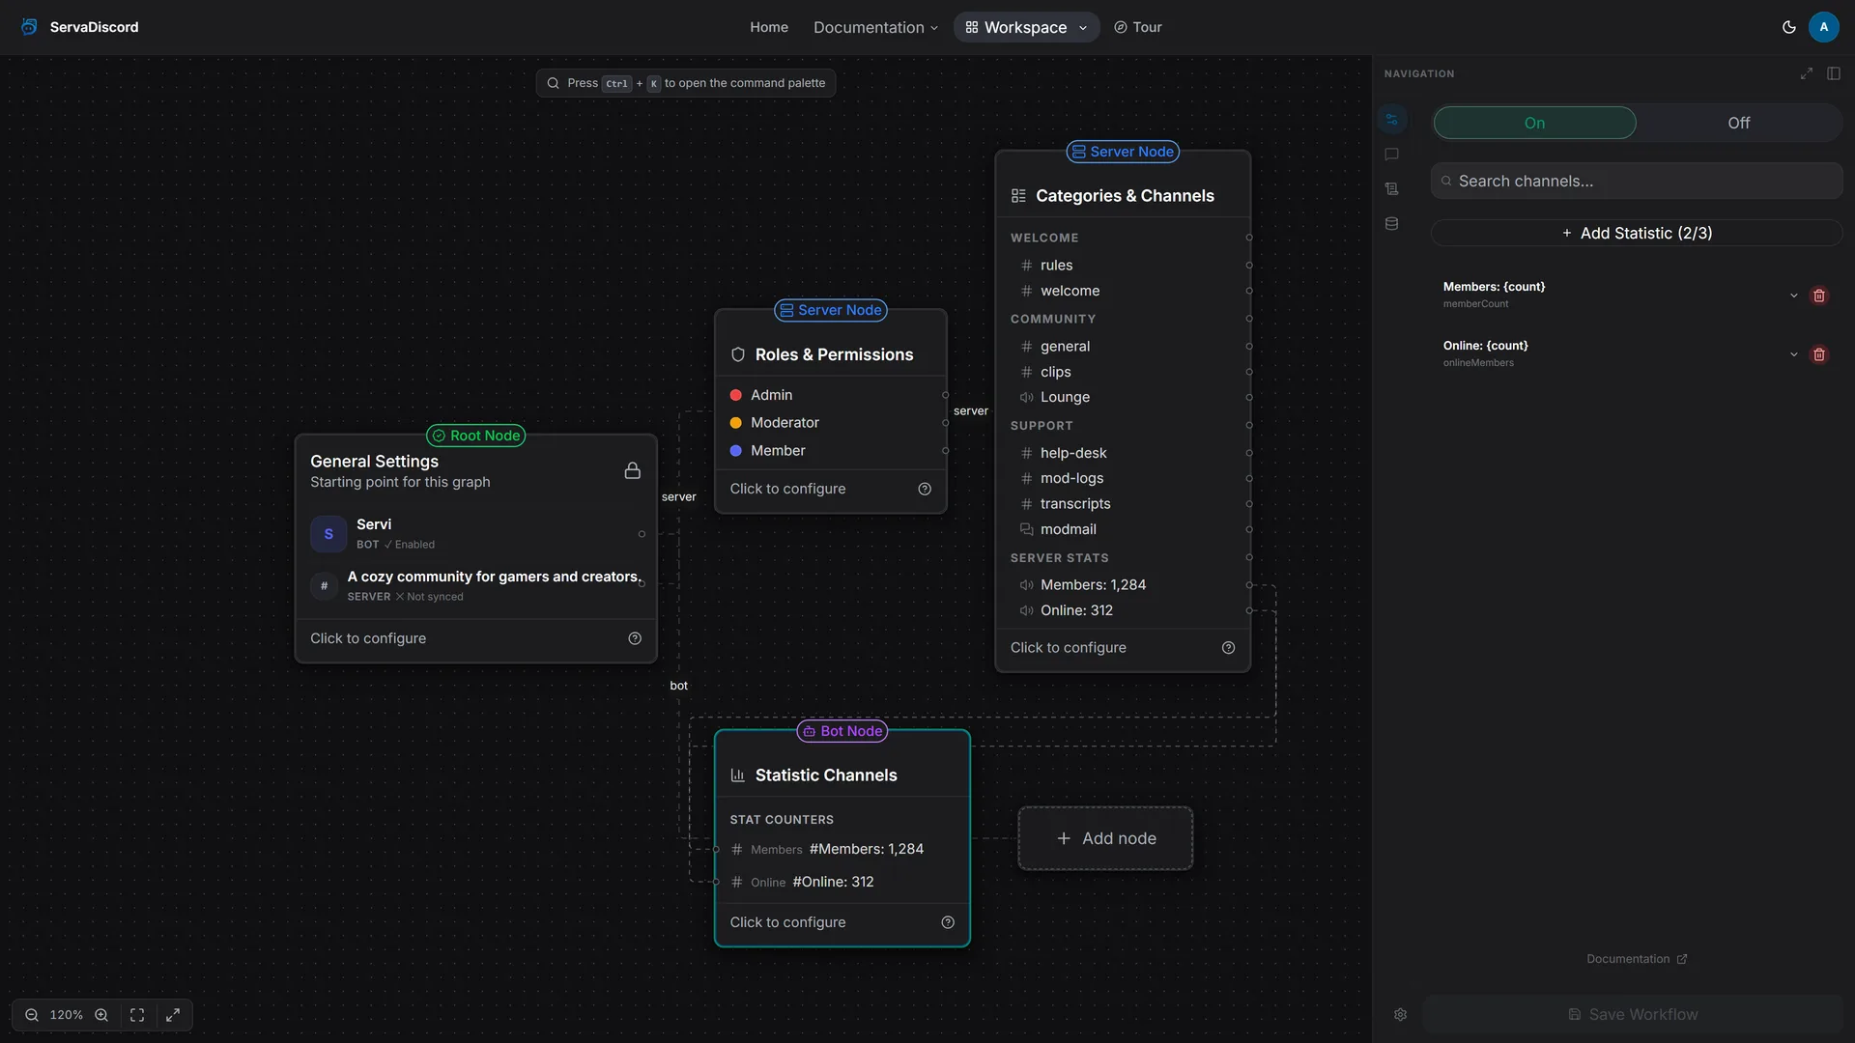Viewport: 1855px width, 1043px height.
Task: Select the Lounge voice channel
Action: point(1123,397)
